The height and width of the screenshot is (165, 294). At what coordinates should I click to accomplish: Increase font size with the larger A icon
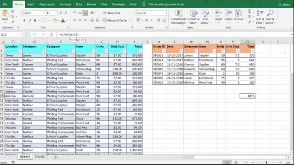[x=61, y=13]
